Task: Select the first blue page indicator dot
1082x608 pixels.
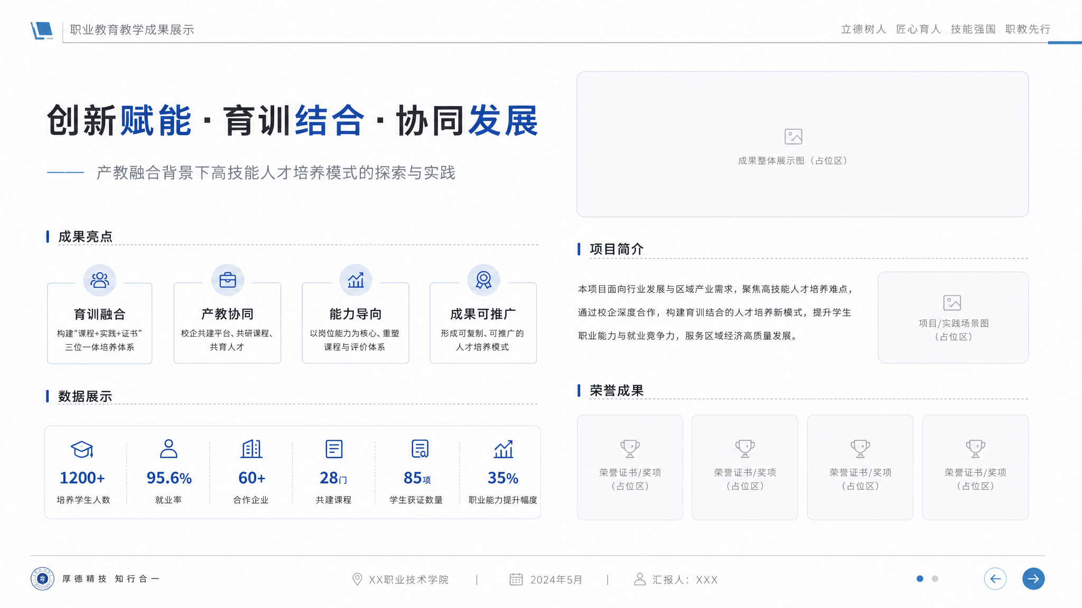Action: pos(920,578)
